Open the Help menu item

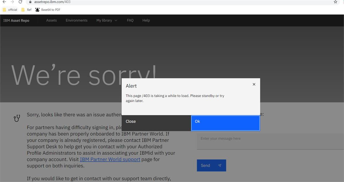(146, 20)
